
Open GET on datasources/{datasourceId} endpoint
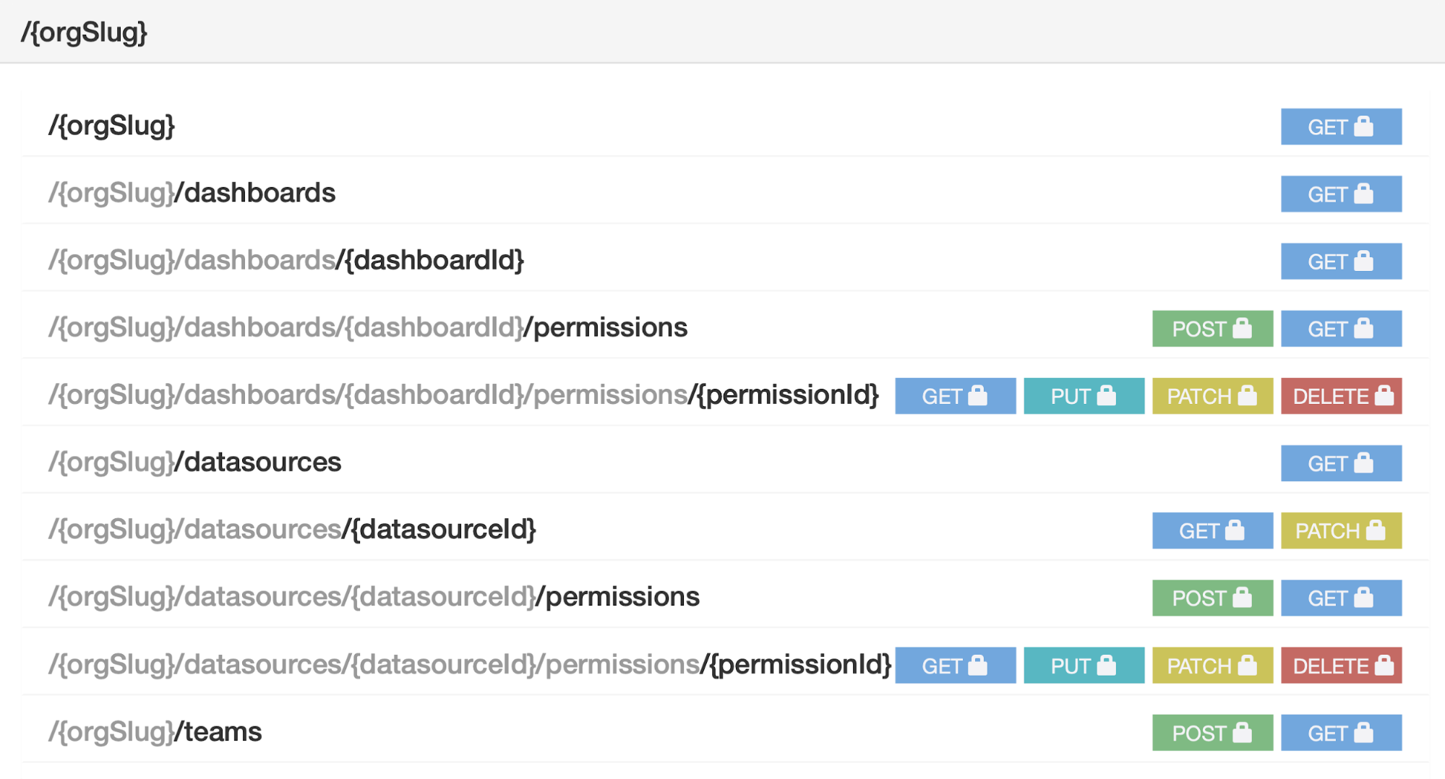[1212, 530]
